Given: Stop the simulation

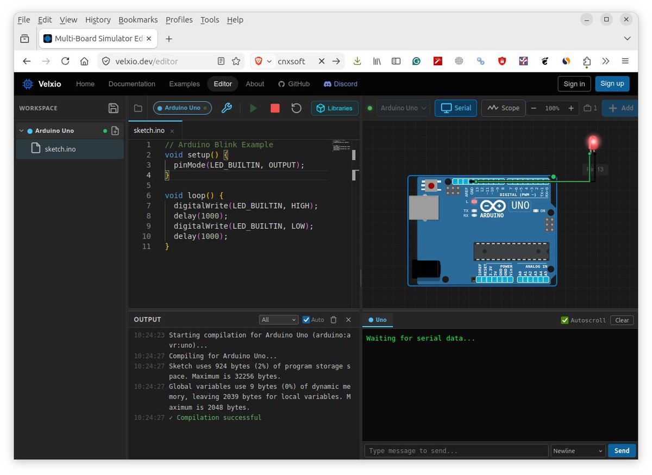Looking at the screenshot, I should [x=275, y=108].
